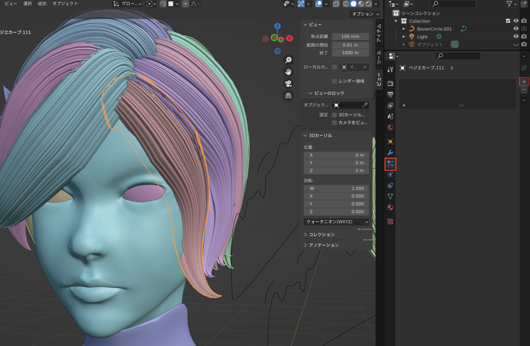Switch perspective/orthographic with grid icon
The height and width of the screenshot is (346, 530).
point(288,95)
